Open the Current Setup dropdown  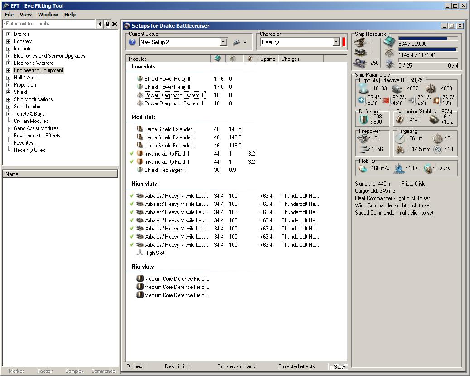(223, 42)
